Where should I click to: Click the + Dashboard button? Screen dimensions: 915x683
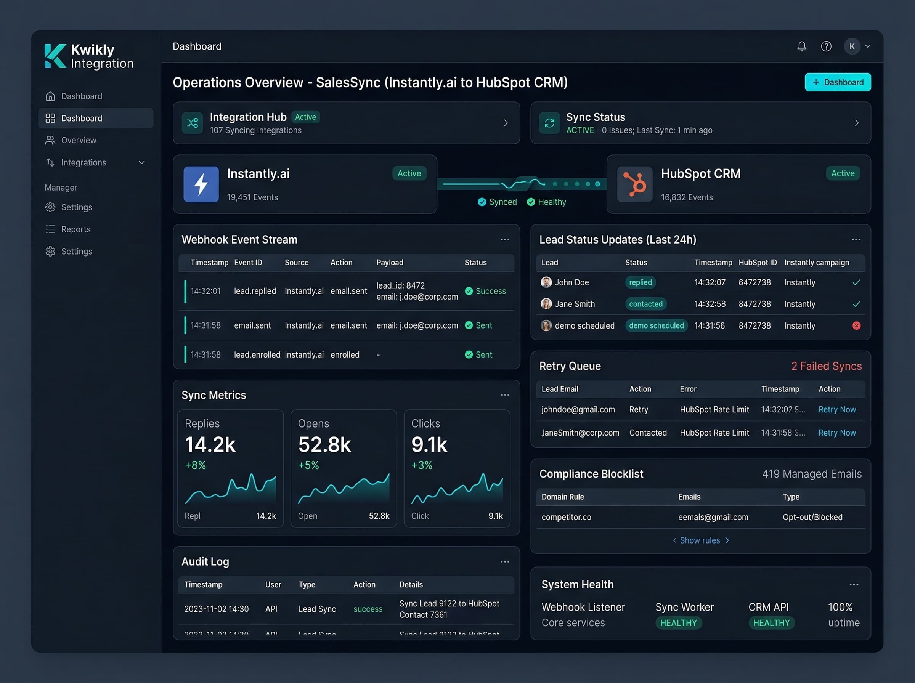tap(838, 82)
